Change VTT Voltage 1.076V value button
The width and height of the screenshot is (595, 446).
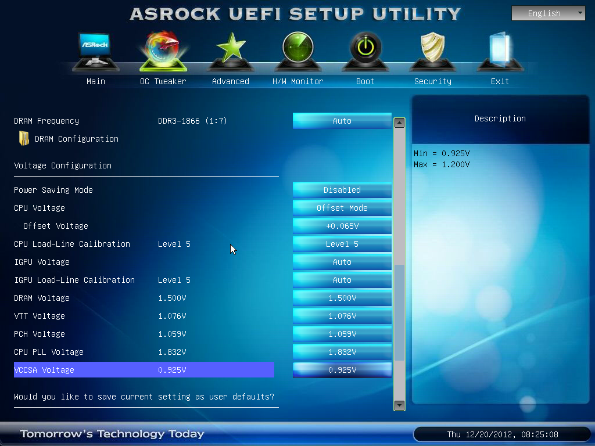[342, 316]
